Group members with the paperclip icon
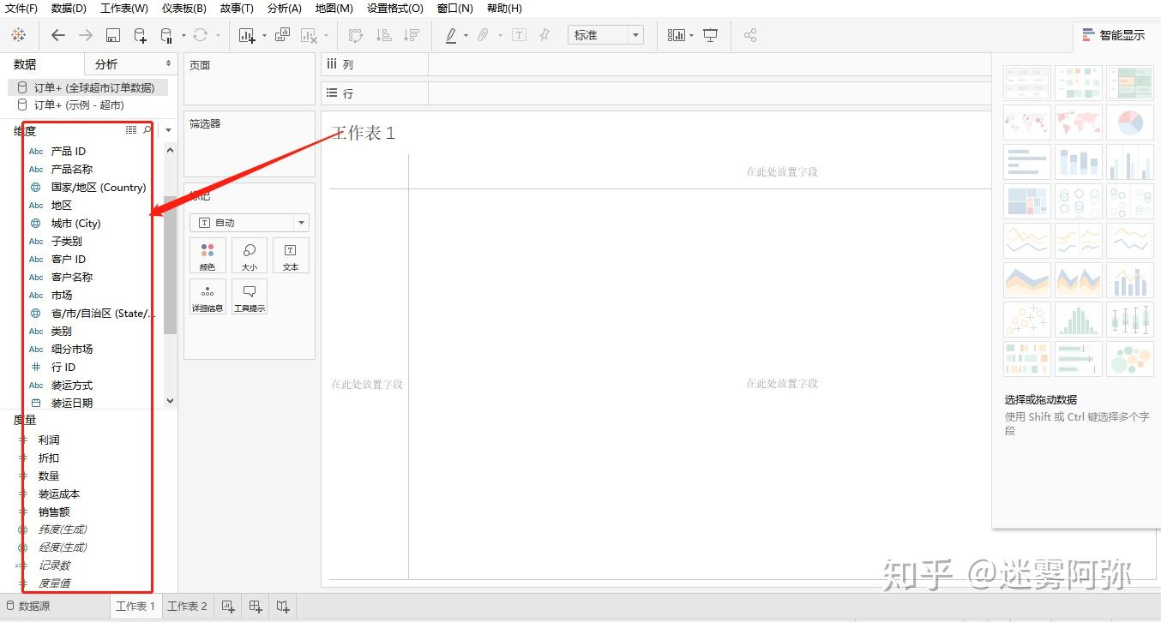 (483, 35)
